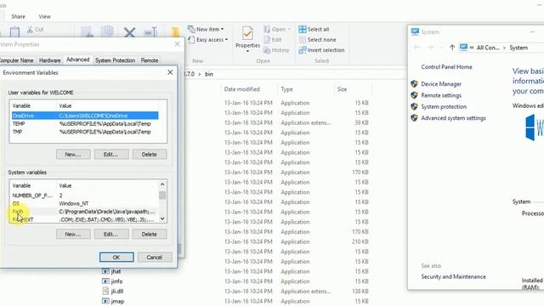Switch to the Share ribbon tab
The image size is (544, 306).
18,16
